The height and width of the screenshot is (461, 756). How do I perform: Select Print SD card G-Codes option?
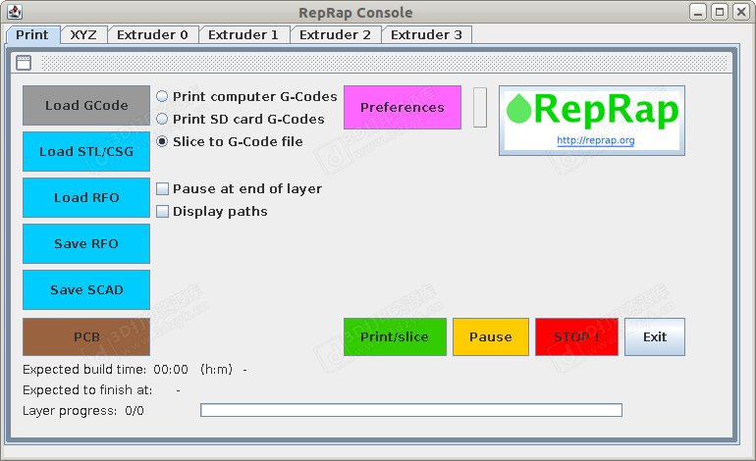coord(162,120)
